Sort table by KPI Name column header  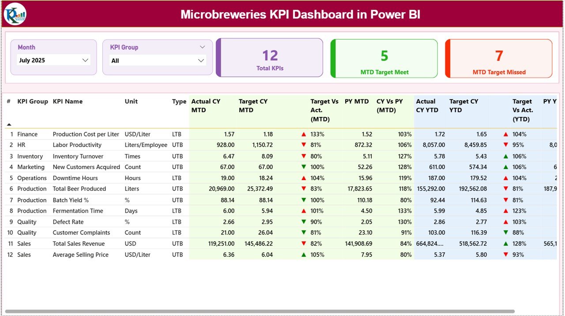coord(68,102)
